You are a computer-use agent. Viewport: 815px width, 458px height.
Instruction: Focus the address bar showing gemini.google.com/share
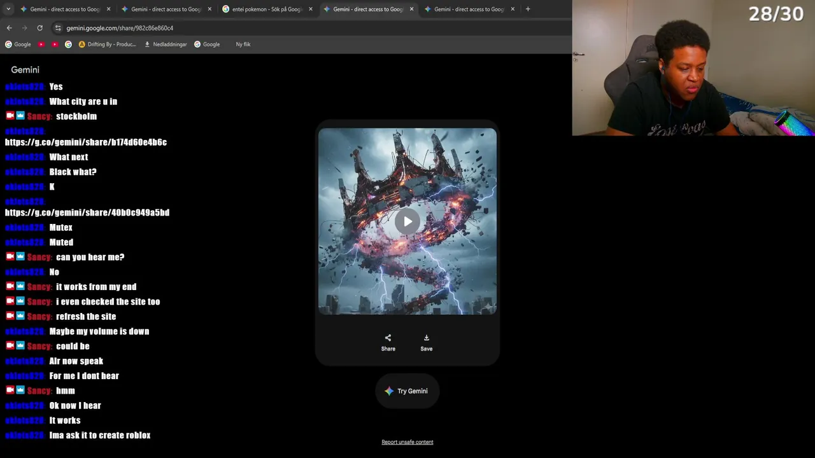[120, 28]
